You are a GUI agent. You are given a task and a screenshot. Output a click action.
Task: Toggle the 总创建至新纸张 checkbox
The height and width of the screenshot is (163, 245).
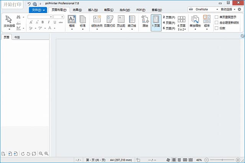coord(217,23)
